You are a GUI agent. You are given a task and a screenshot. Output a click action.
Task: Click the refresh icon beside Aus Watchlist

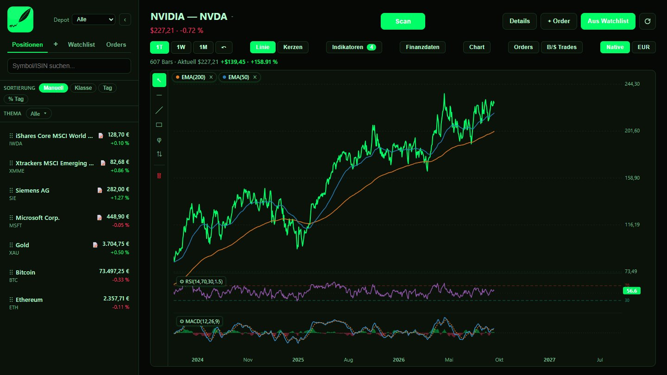click(648, 21)
